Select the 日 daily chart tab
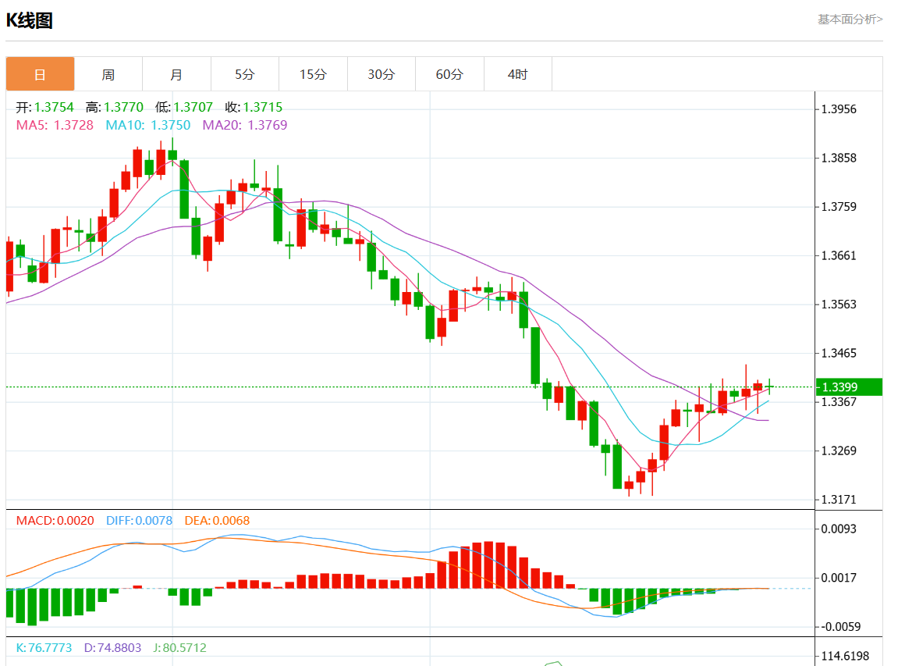Image resolution: width=898 pixels, height=666 pixels. 40,74
